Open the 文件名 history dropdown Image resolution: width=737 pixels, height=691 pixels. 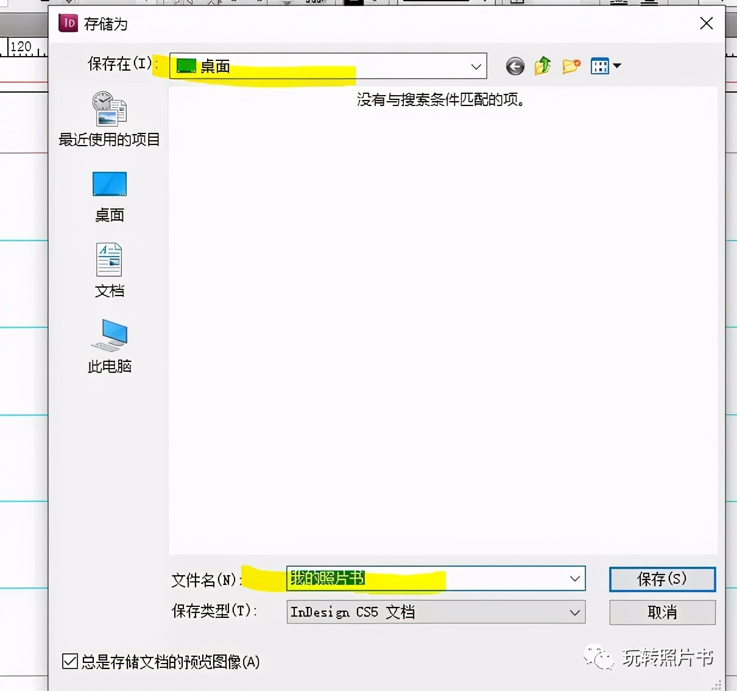[x=574, y=579]
